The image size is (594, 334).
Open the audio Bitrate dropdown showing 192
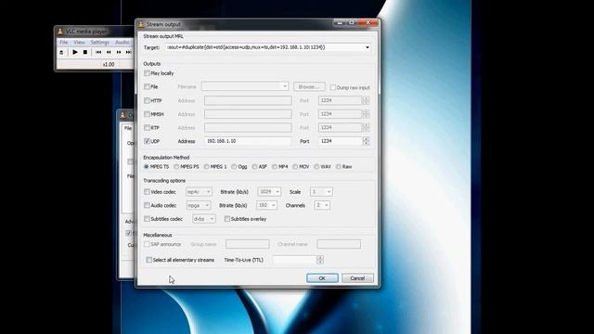click(266, 205)
